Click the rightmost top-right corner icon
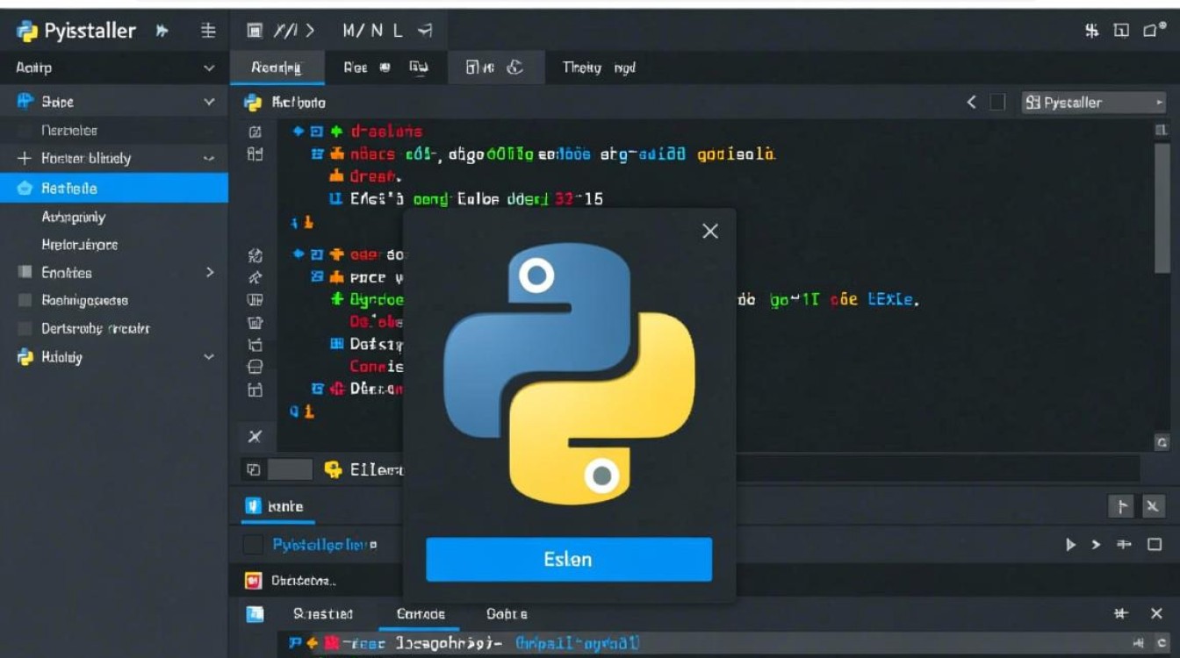This screenshot has width=1180, height=658. point(1154,31)
